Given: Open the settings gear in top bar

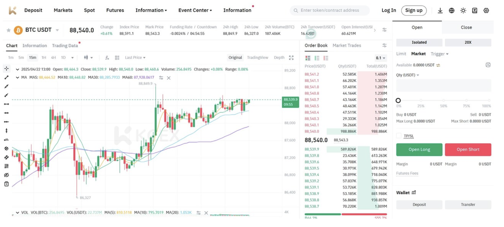Looking at the screenshot, I should (486, 11).
